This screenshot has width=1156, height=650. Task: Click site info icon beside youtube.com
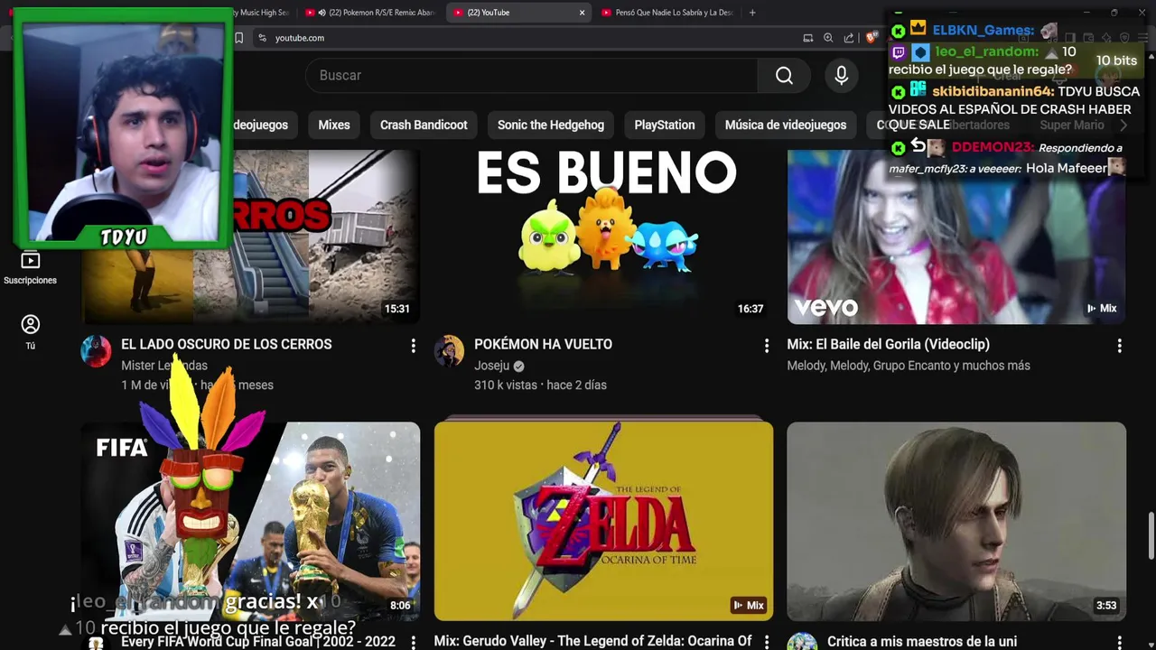pos(262,38)
